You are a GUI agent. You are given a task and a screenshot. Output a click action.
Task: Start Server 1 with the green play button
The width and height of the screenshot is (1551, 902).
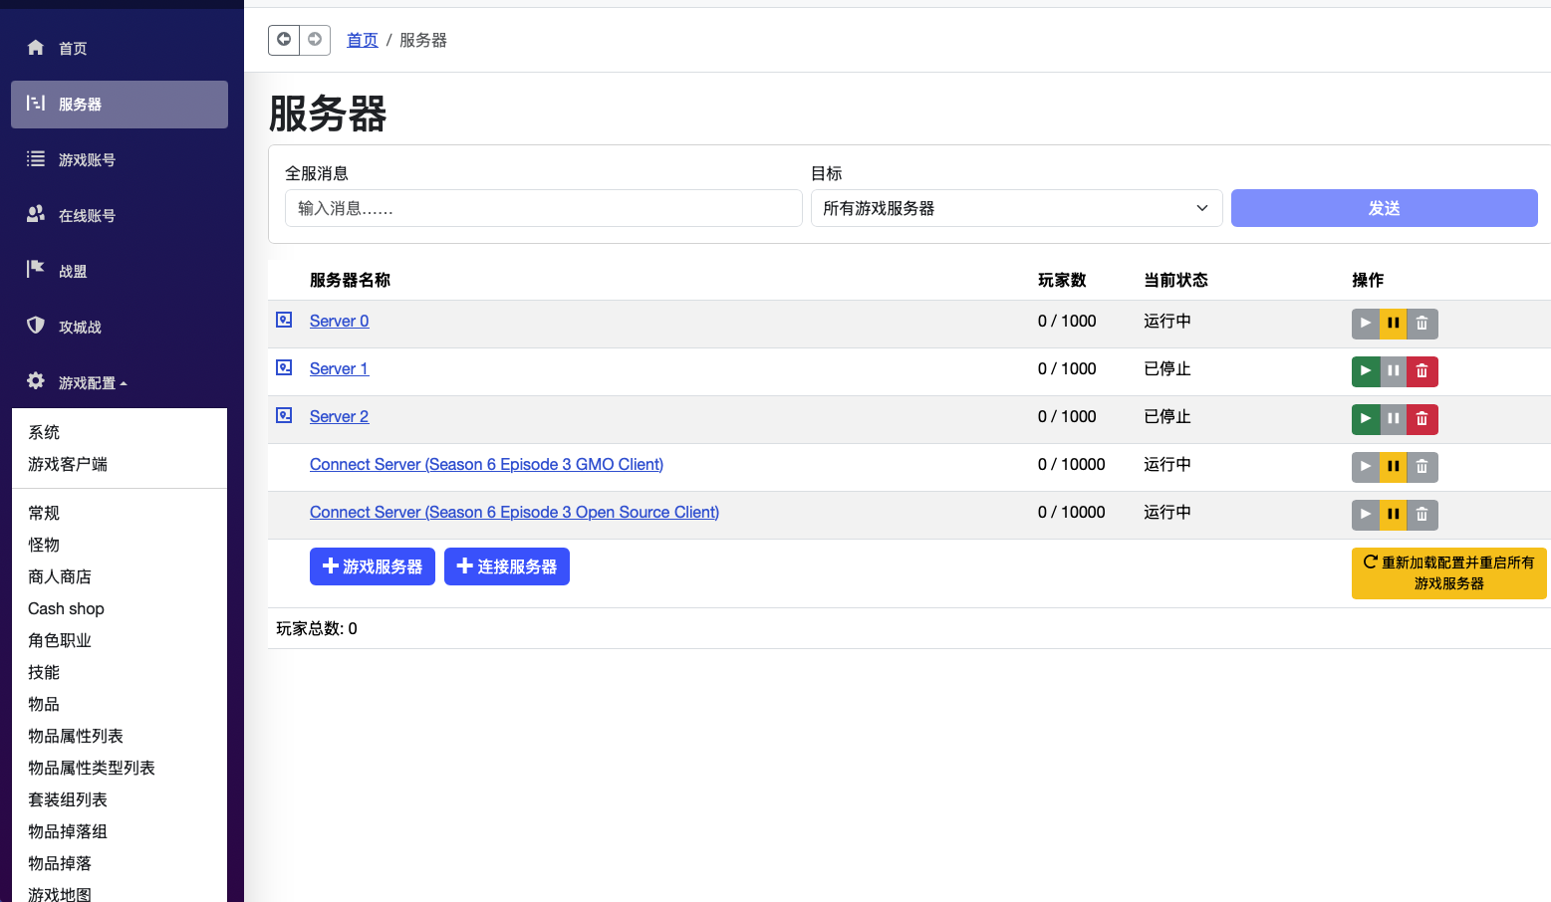click(1366, 371)
